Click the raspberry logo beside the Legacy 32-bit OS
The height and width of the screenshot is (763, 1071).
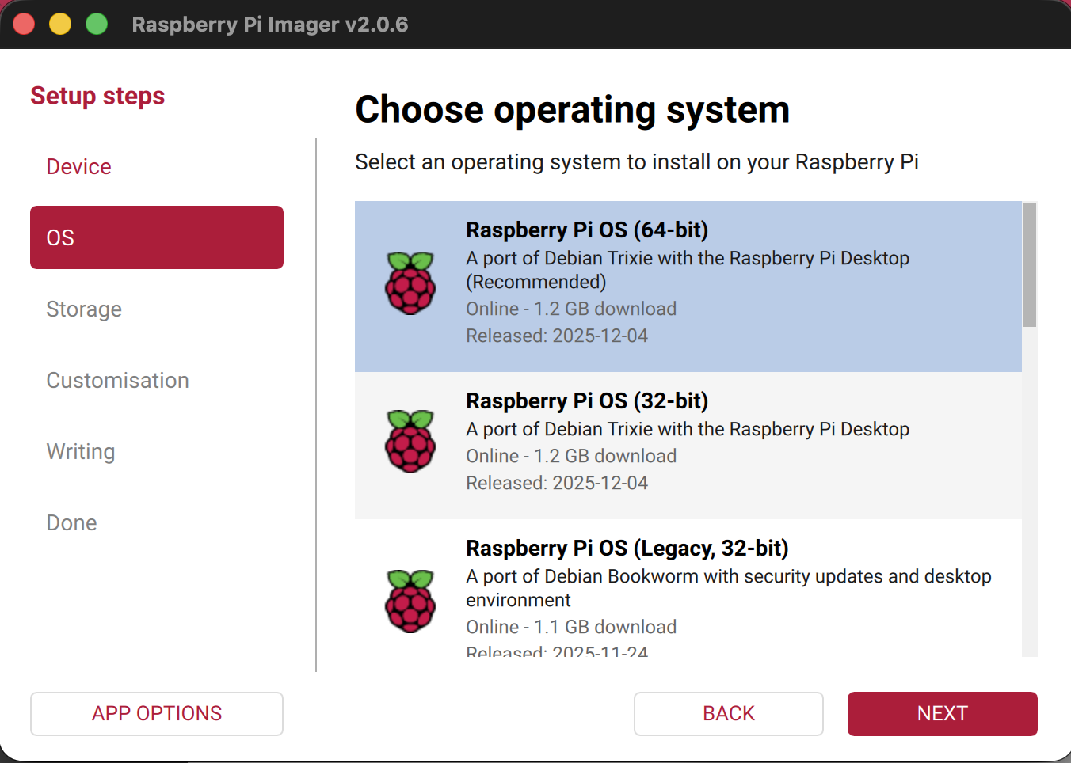pyautogui.click(x=410, y=602)
